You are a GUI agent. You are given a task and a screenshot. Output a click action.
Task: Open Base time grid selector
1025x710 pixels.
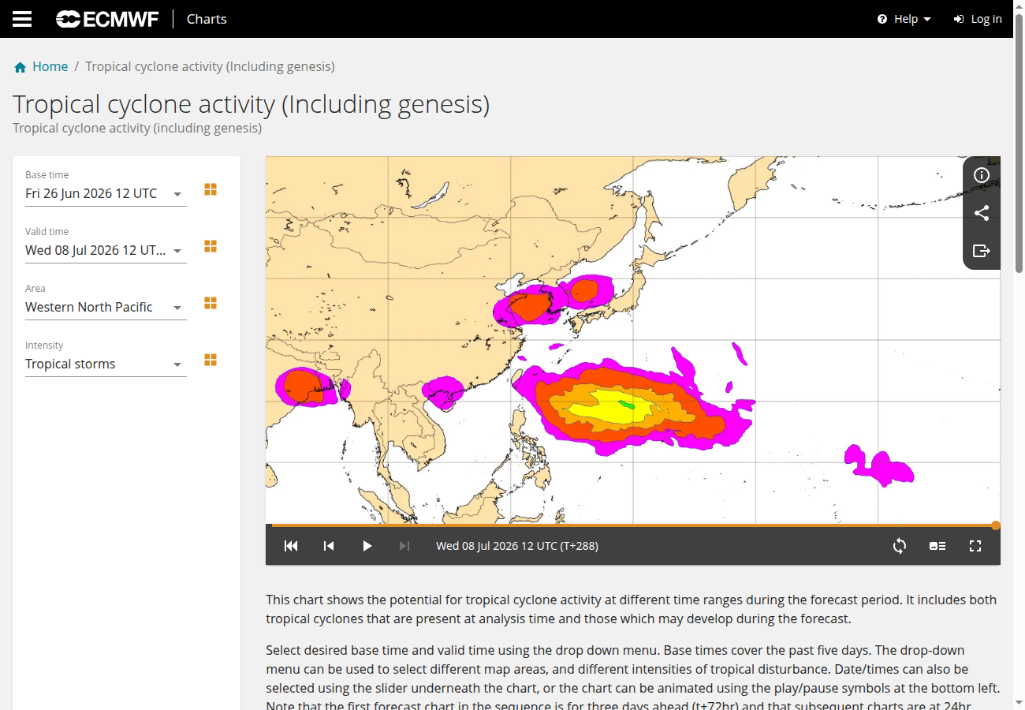click(x=211, y=189)
